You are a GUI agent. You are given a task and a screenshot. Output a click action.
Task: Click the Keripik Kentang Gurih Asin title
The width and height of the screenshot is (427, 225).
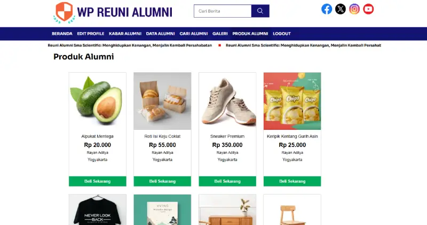[x=292, y=136]
